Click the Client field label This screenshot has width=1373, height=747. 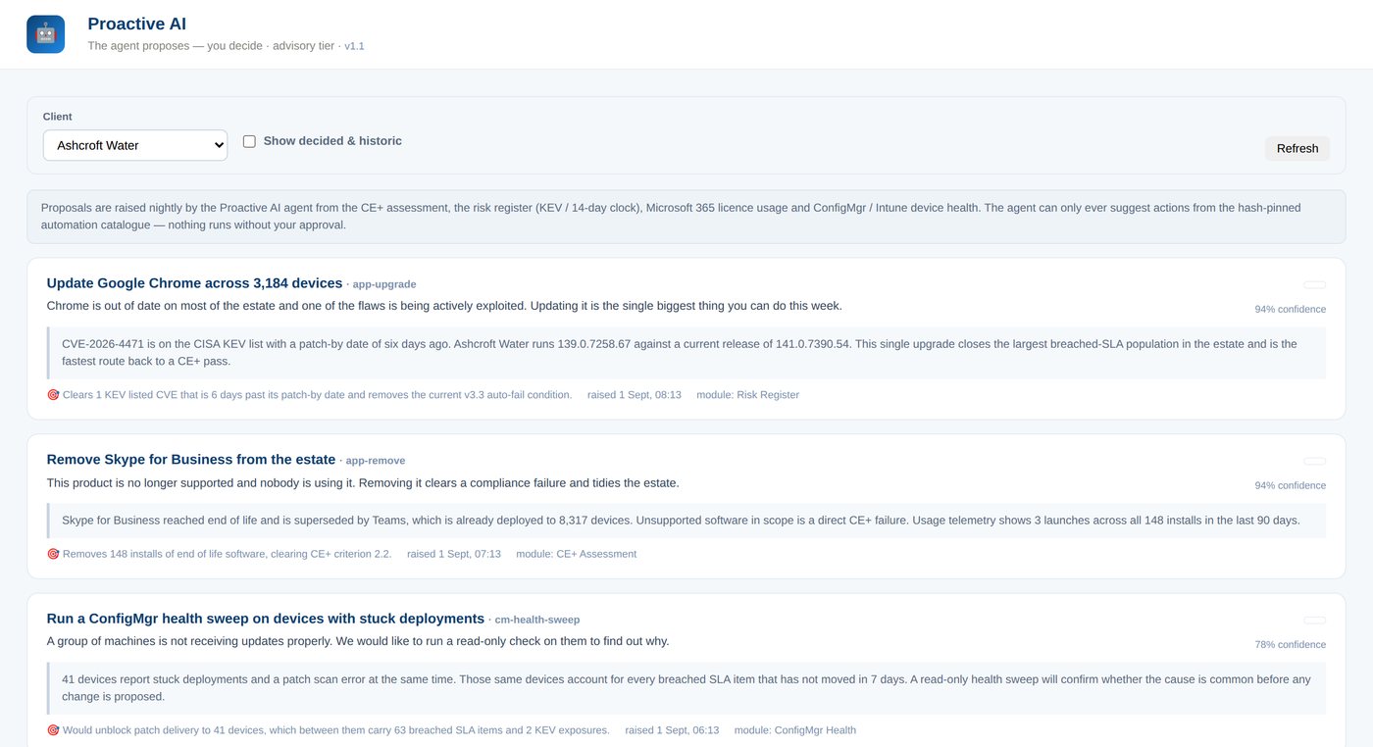[58, 117]
